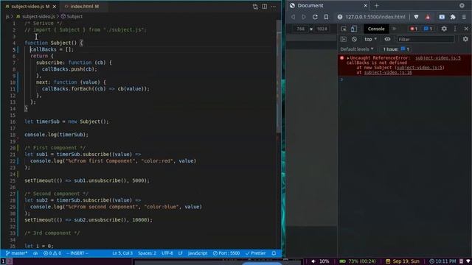Select the Document browser tab

328,5
